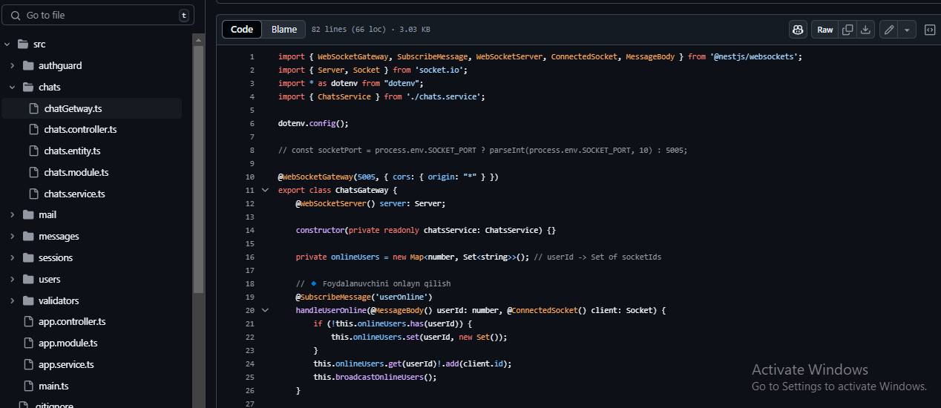View the Raw file

click(824, 30)
